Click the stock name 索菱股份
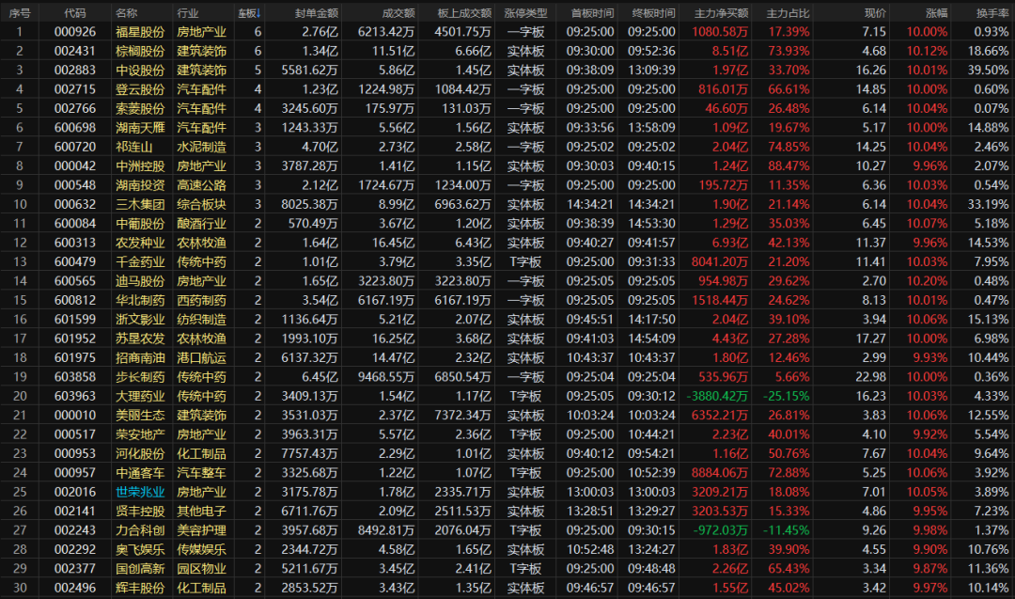This screenshot has width=1015, height=599. [140, 108]
